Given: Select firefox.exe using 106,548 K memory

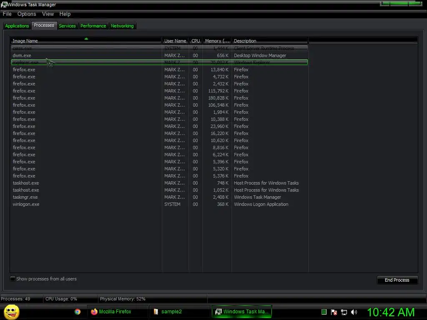Looking at the screenshot, I should (159, 105).
